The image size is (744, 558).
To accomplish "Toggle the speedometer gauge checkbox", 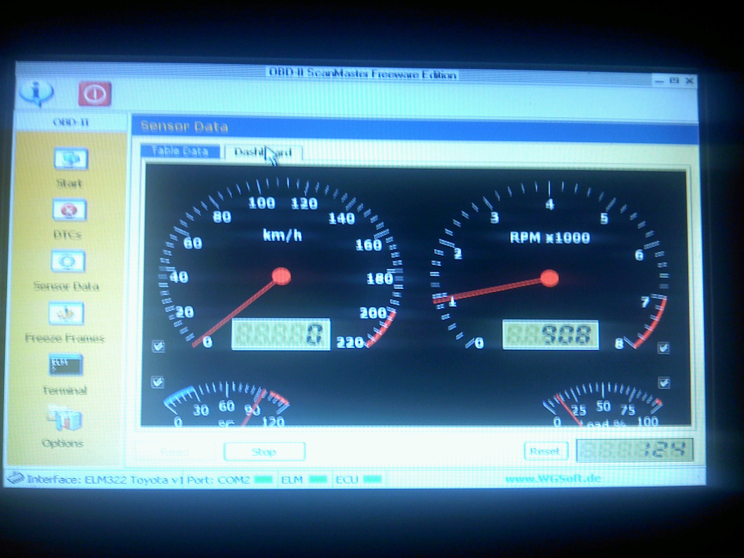I will [158, 346].
